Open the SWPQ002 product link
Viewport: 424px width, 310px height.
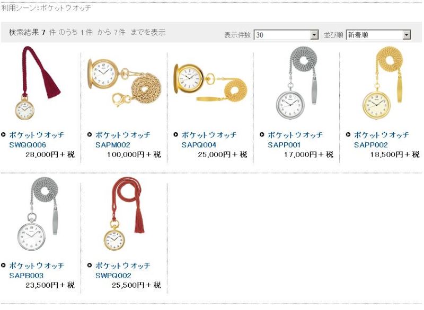[x=123, y=271]
